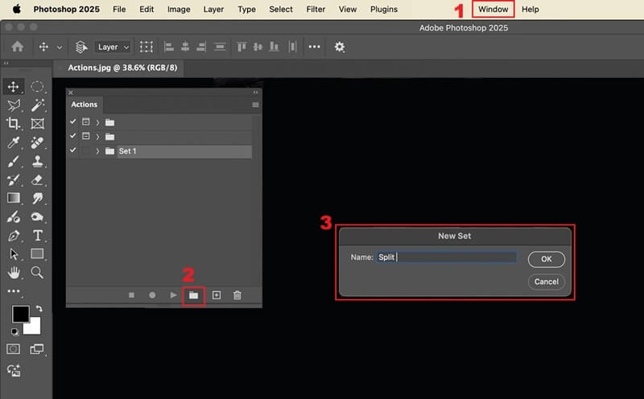
Task: Open the Actions panel hamburger menu
Action: pyautogui.click(x=256, y=105)
